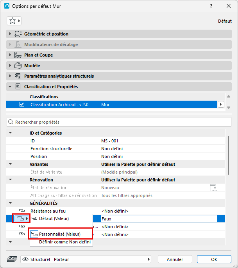Click the properties list vertical scrollbar

point(228,155)
